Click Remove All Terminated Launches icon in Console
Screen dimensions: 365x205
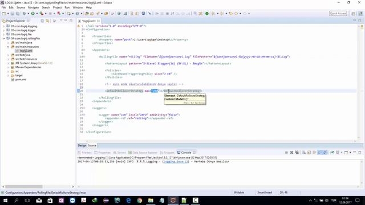[x=297, y=153]
